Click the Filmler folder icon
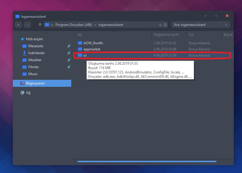The image size is (242, 173). pos(25,67)
